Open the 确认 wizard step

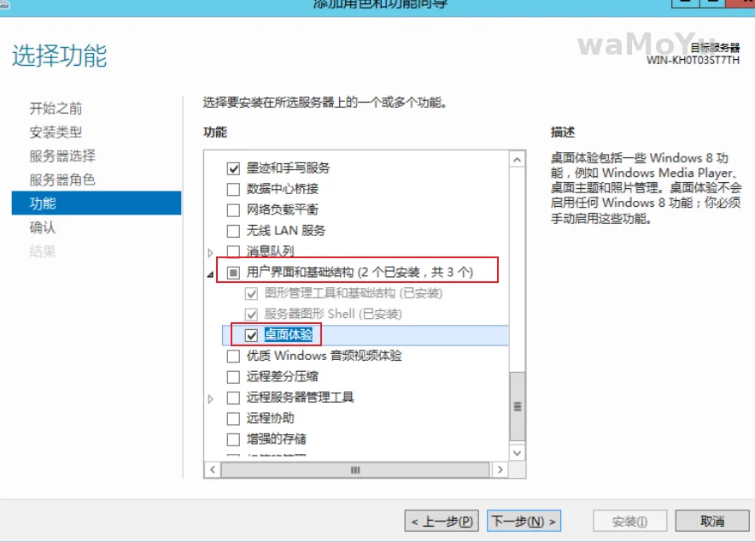(x=43, y=227)
